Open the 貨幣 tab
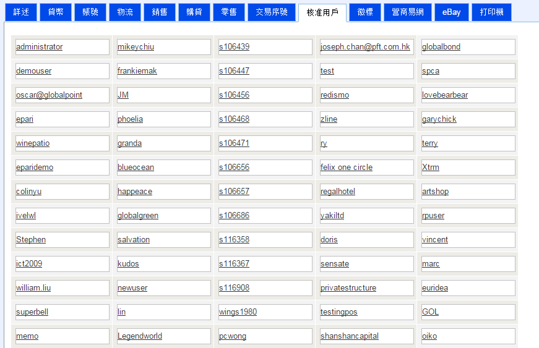This screenshot has height=348, width=539. 56,12
